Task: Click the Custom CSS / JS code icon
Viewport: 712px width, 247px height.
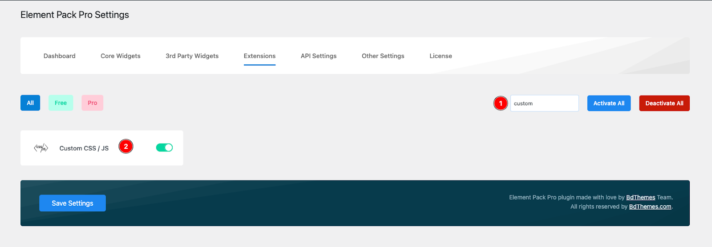Action: point(41,148)
